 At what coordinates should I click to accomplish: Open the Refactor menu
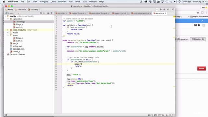pos(62,2)
